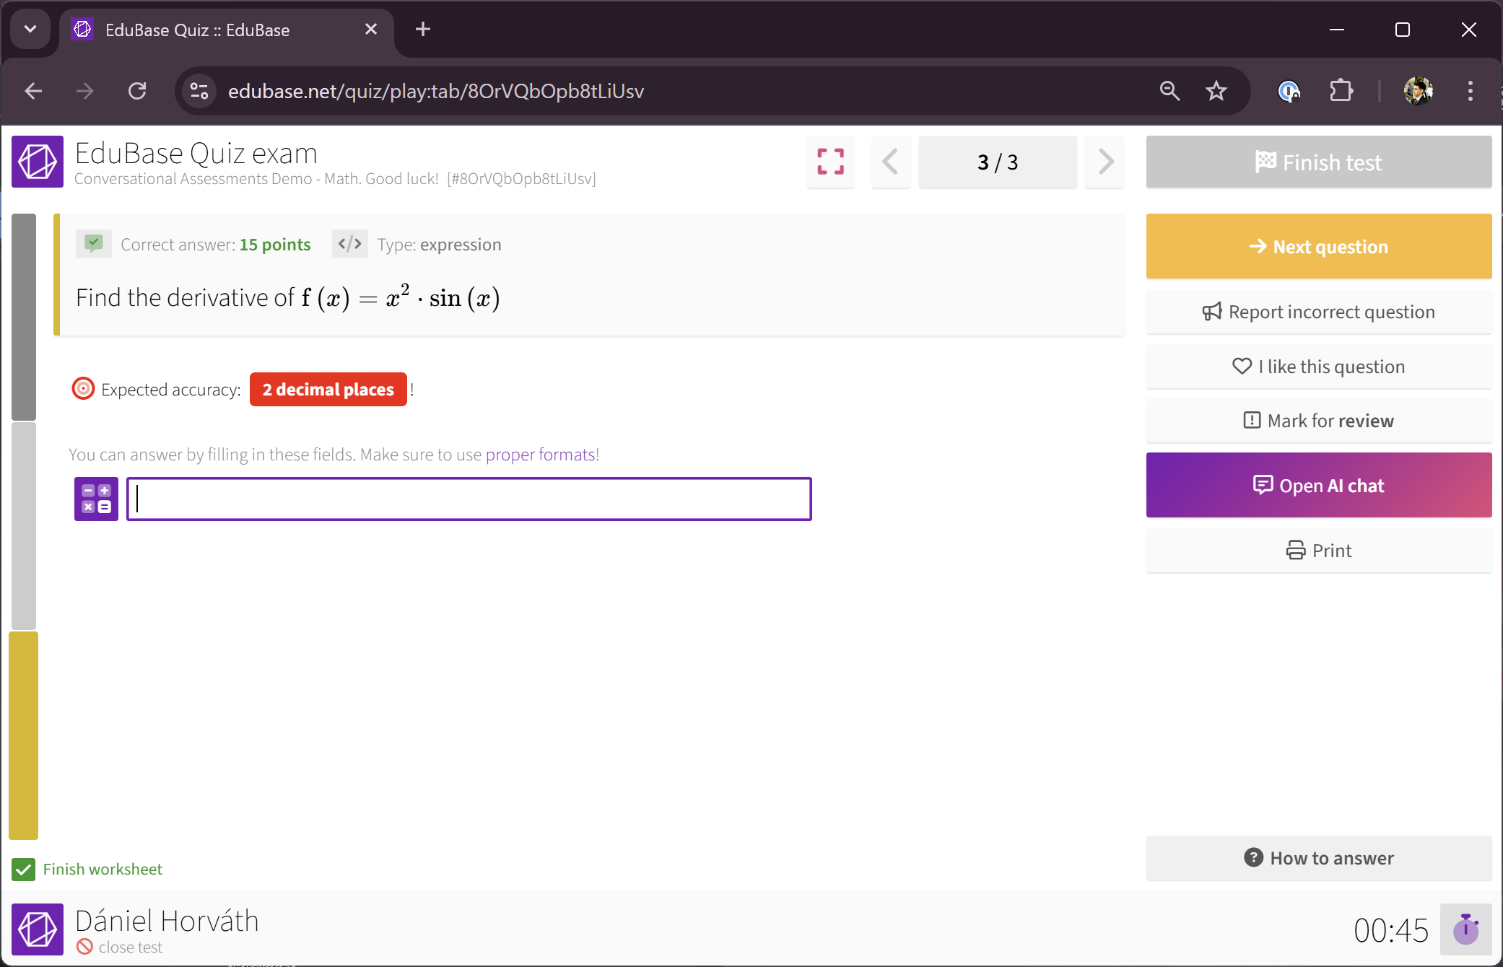The height and width of the screenshot is (967, 1503).
Task: Expand the tab search dropdown arrow
Action: click(30, 30)
